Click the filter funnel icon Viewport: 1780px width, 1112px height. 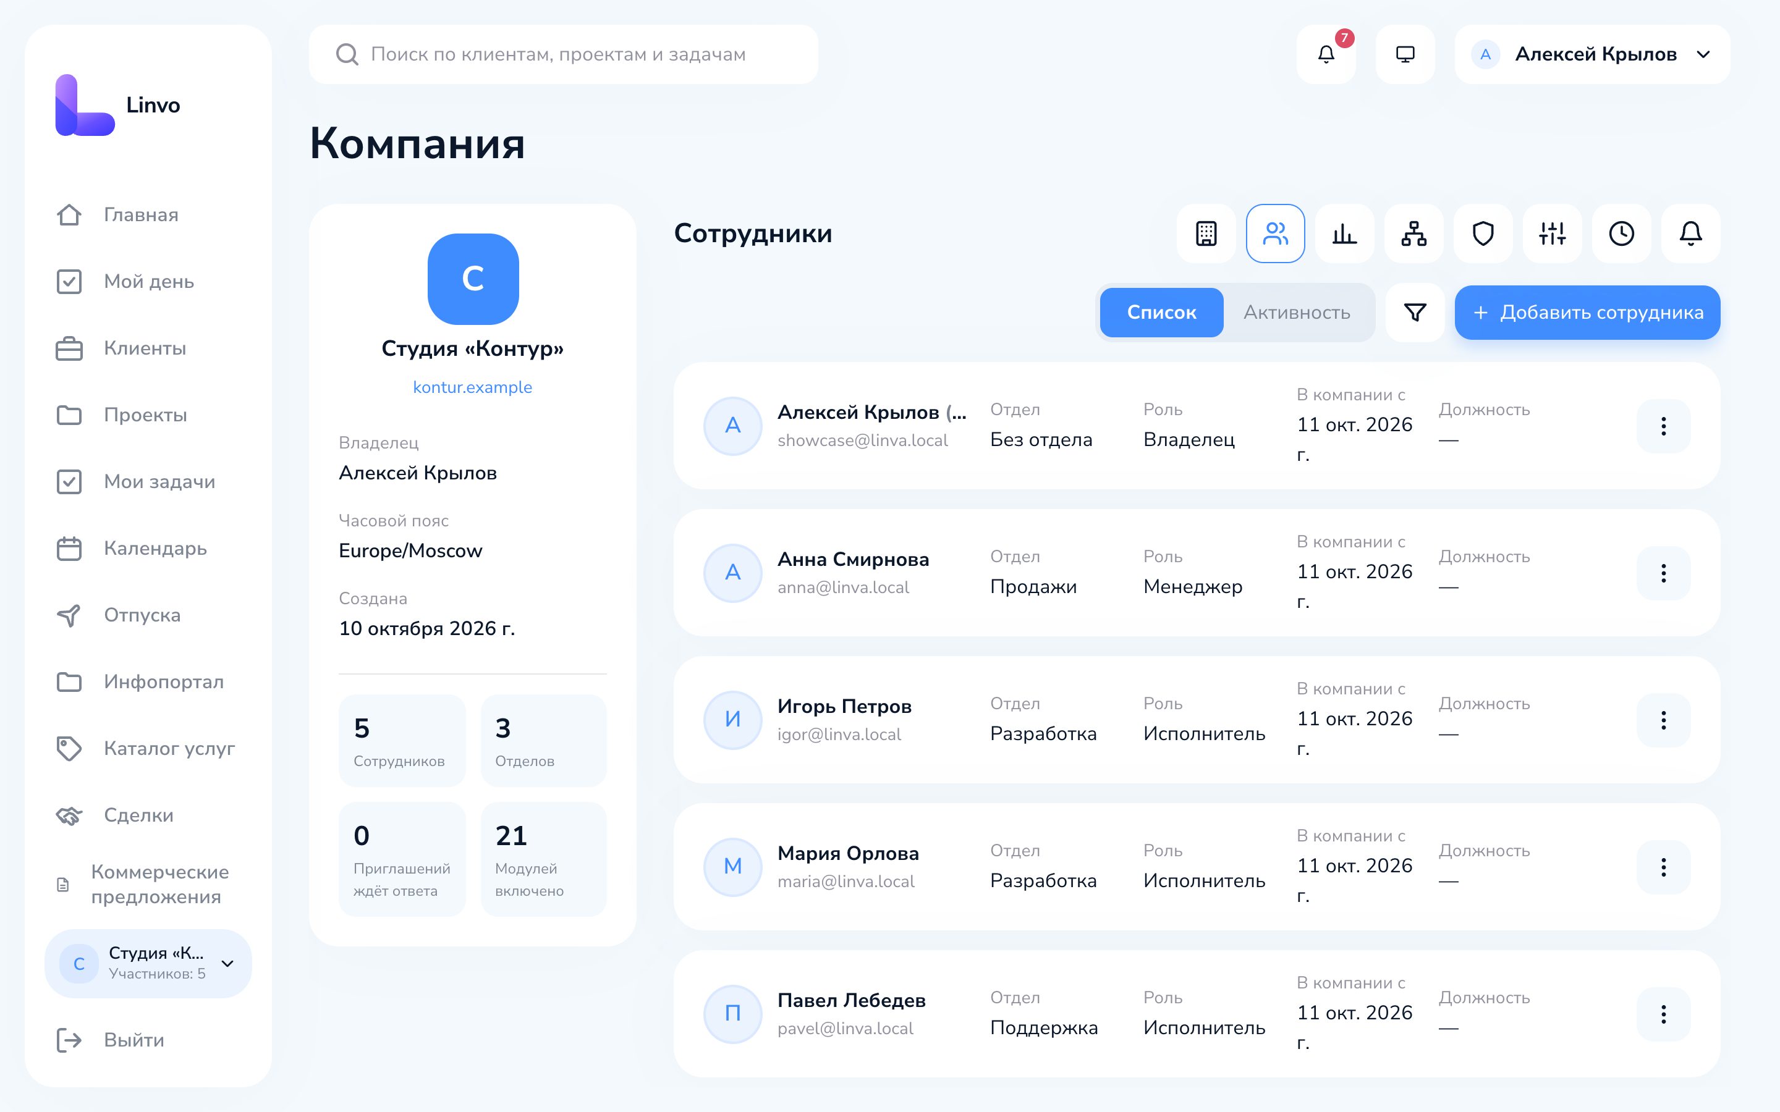pos(1415,313)
